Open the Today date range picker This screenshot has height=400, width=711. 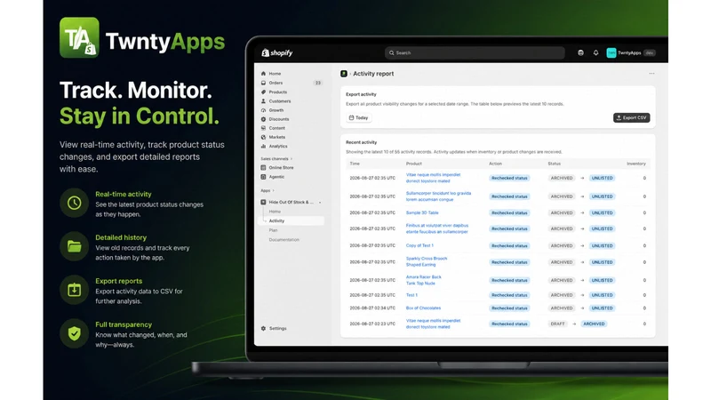pyautogui.click(x=359, y=118)
